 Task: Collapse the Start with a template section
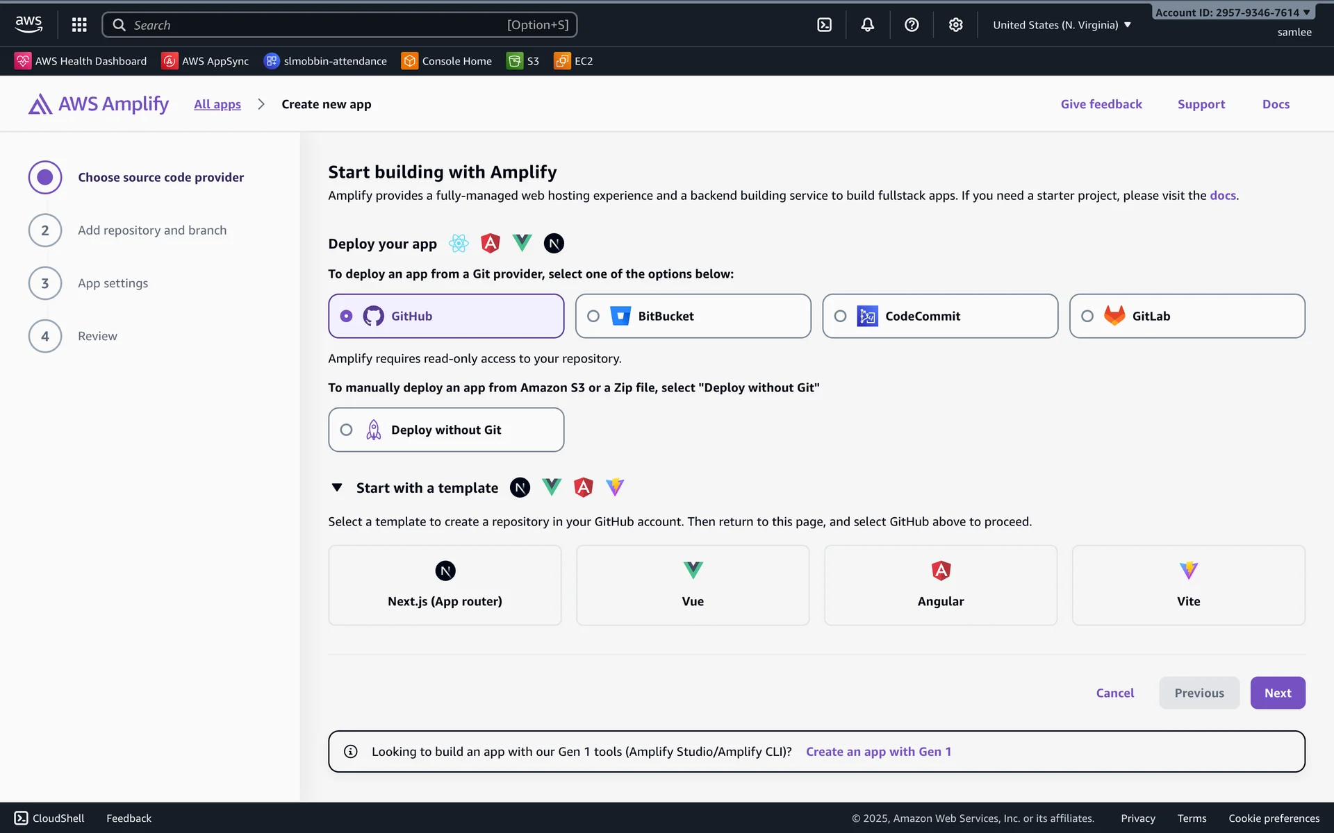[337, 487]
